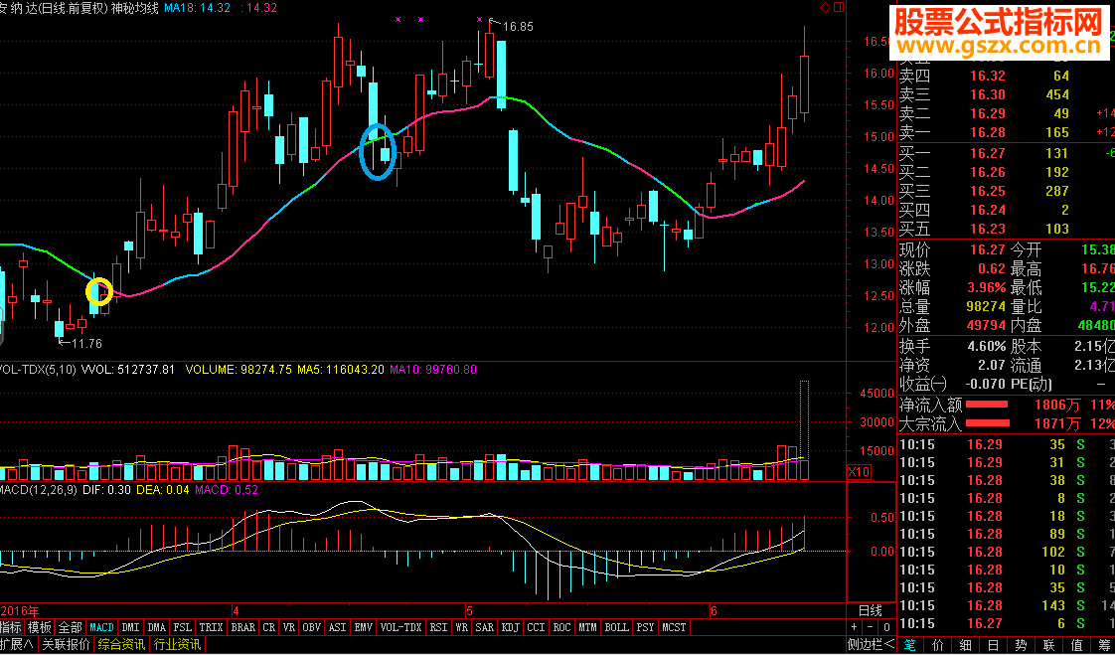This screenshot has width=1115, height=655.
Task: Click the 卖四 price 16.32
Action: click(988, 76)
